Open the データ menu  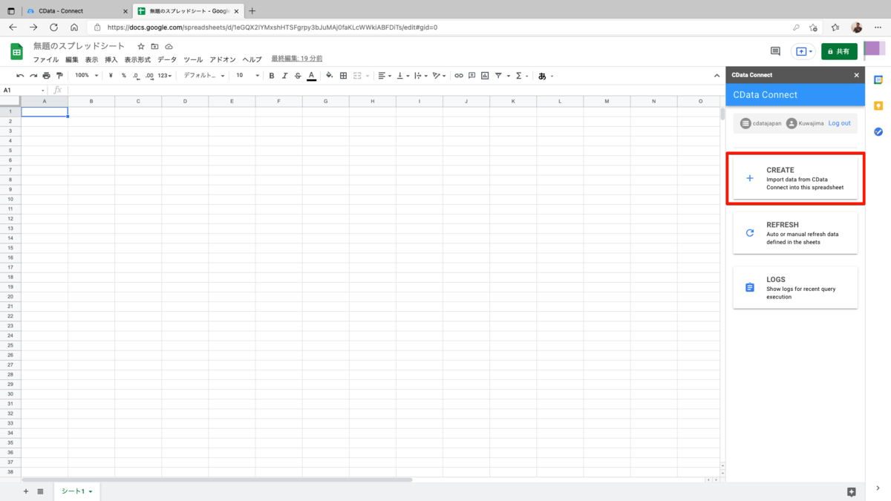(x=167, y=59)
